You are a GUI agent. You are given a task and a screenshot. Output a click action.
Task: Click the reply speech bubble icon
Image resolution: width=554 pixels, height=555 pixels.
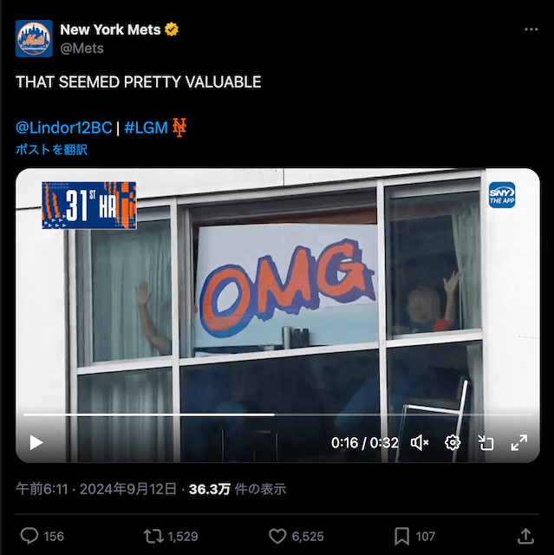[29, 536]
